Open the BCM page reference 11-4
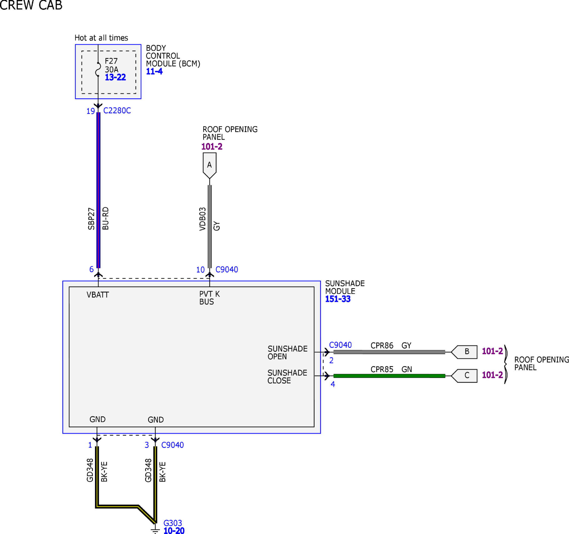Image resolution: width=569 pixels, height=534 pixels. (x=154, y=72)
